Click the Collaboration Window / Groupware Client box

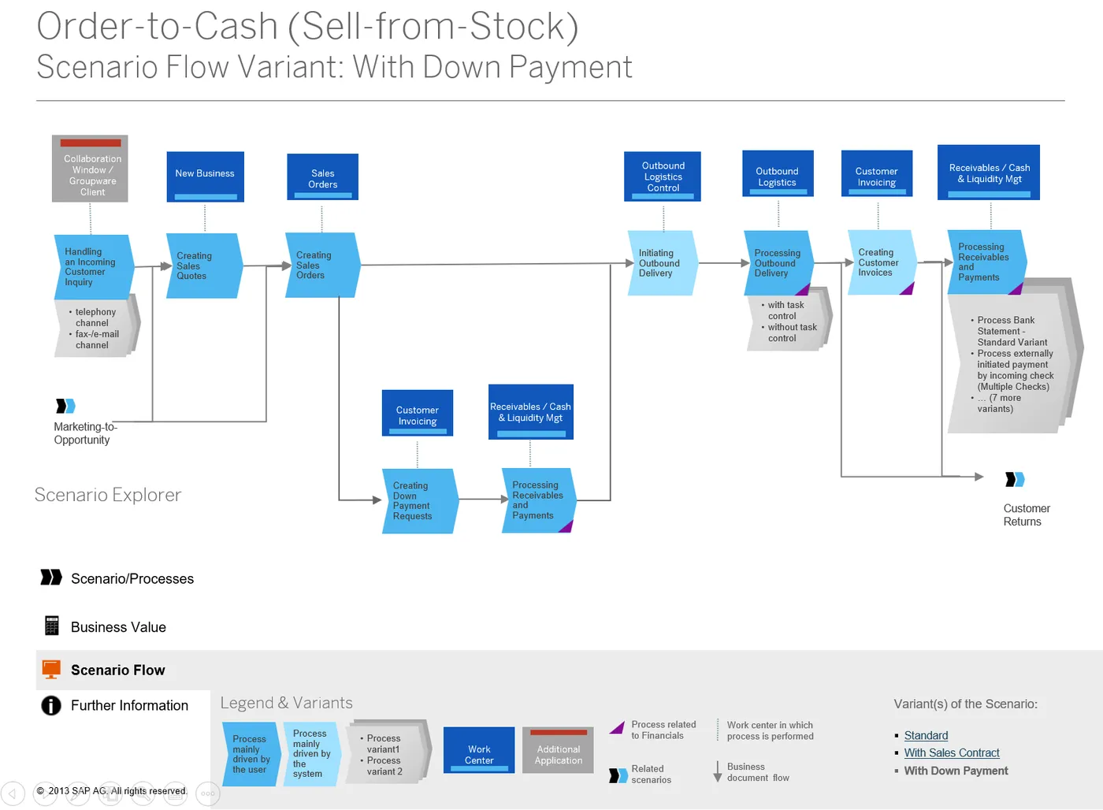91,169
